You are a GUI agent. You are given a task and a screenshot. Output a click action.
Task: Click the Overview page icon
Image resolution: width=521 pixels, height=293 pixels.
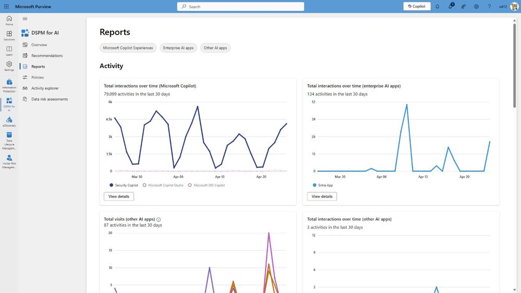click(x=25, y=44)
